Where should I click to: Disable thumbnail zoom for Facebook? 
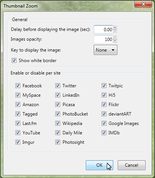pyautogui.click(x=18, y=86)
